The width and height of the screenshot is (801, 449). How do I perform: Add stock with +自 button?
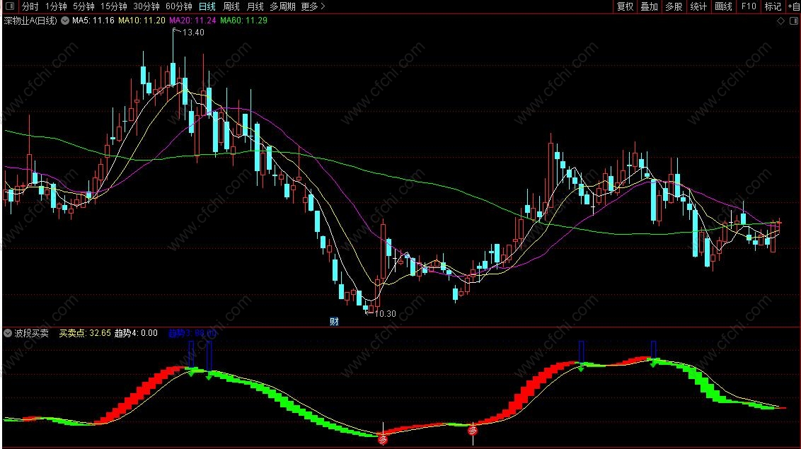[793, 6]
